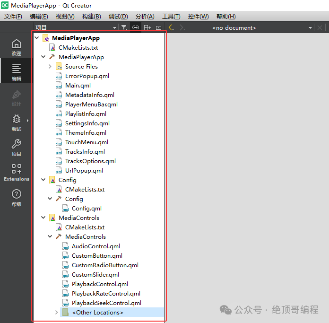Select PlaybackControl.qml file
The image size is (329, 323).
tap(100, 284)
